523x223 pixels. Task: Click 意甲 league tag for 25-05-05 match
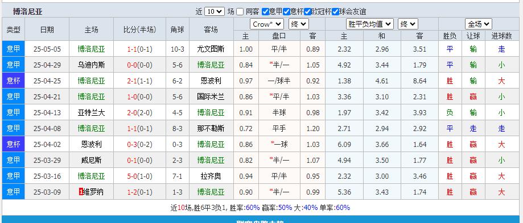(x=13, y=49)
